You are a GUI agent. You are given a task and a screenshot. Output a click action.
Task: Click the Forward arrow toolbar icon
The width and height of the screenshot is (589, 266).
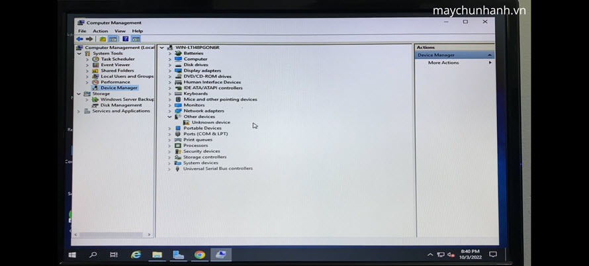point(89,39)
